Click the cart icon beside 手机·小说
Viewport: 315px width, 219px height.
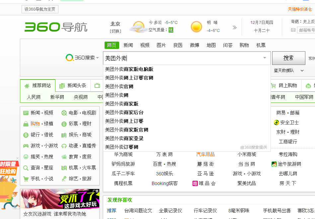pyautogui.click(x=26, y=179)
